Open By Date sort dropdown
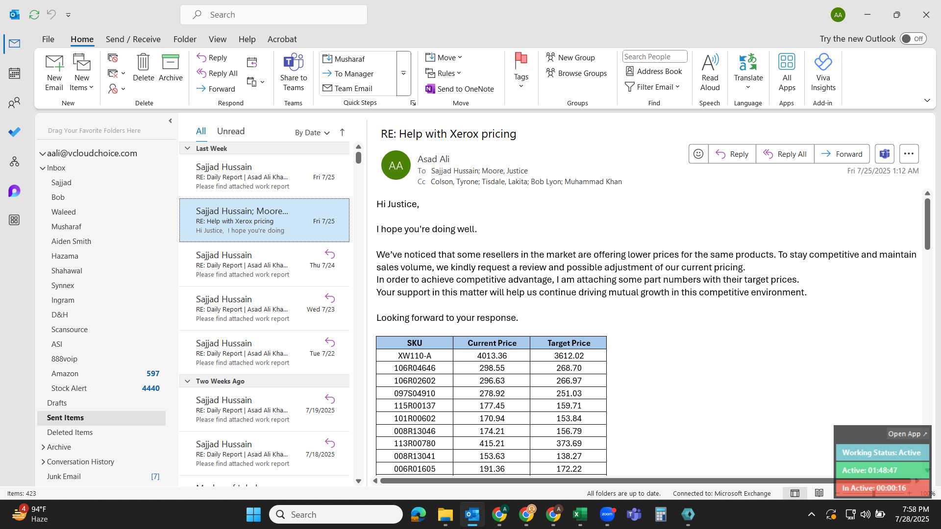 tap(312, 132)
